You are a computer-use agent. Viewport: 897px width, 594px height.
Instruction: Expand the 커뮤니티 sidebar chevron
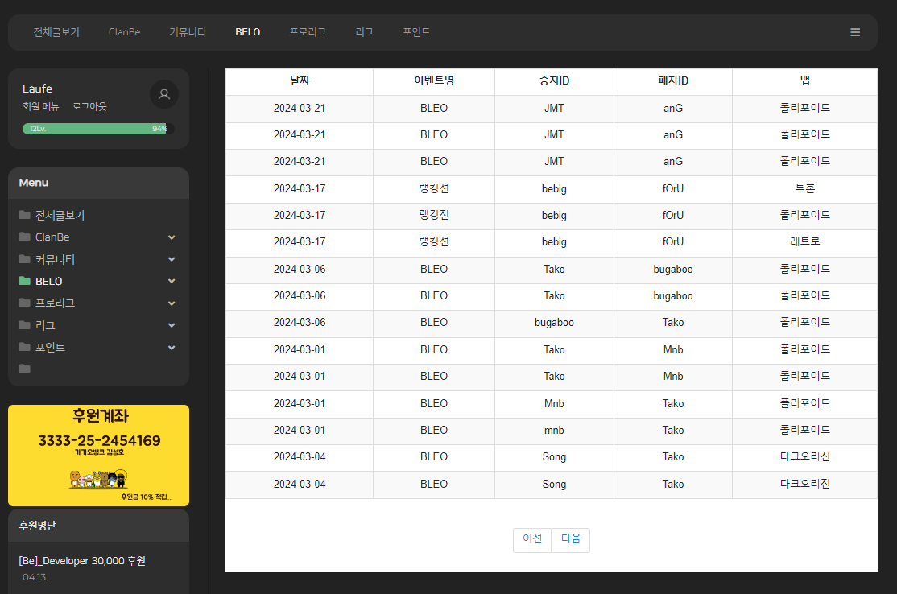point(171,259)
